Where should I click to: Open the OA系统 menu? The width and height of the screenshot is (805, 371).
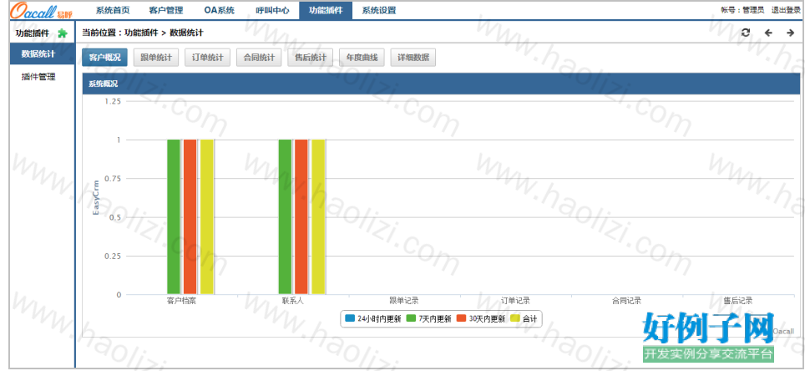[220, 10]
